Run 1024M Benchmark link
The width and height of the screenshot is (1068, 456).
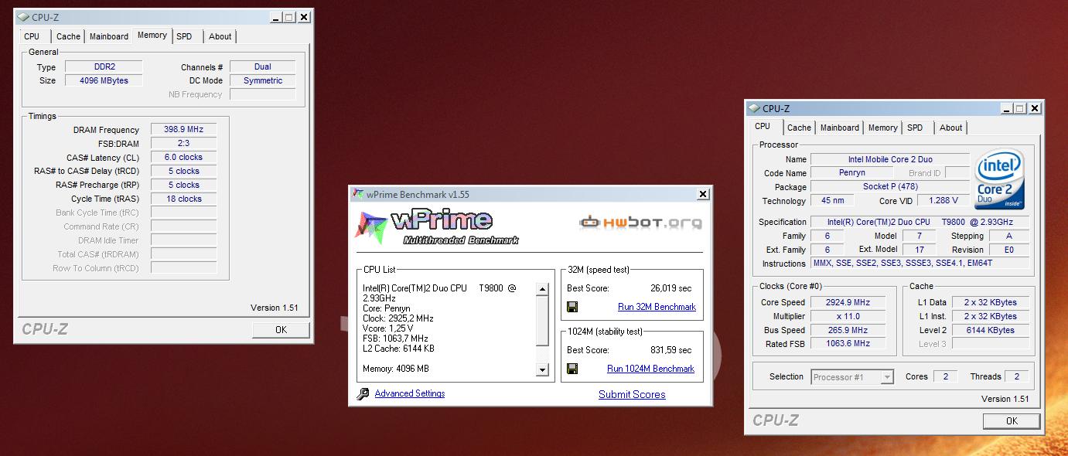pos(650,369)
